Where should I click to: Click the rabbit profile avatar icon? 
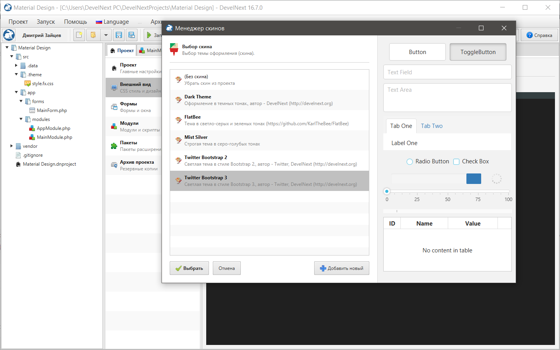[x=9, y=35]
